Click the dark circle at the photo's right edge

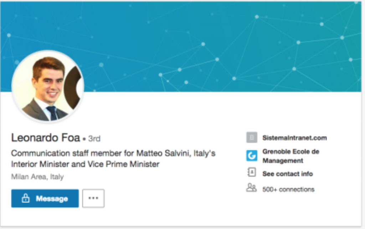75,87
